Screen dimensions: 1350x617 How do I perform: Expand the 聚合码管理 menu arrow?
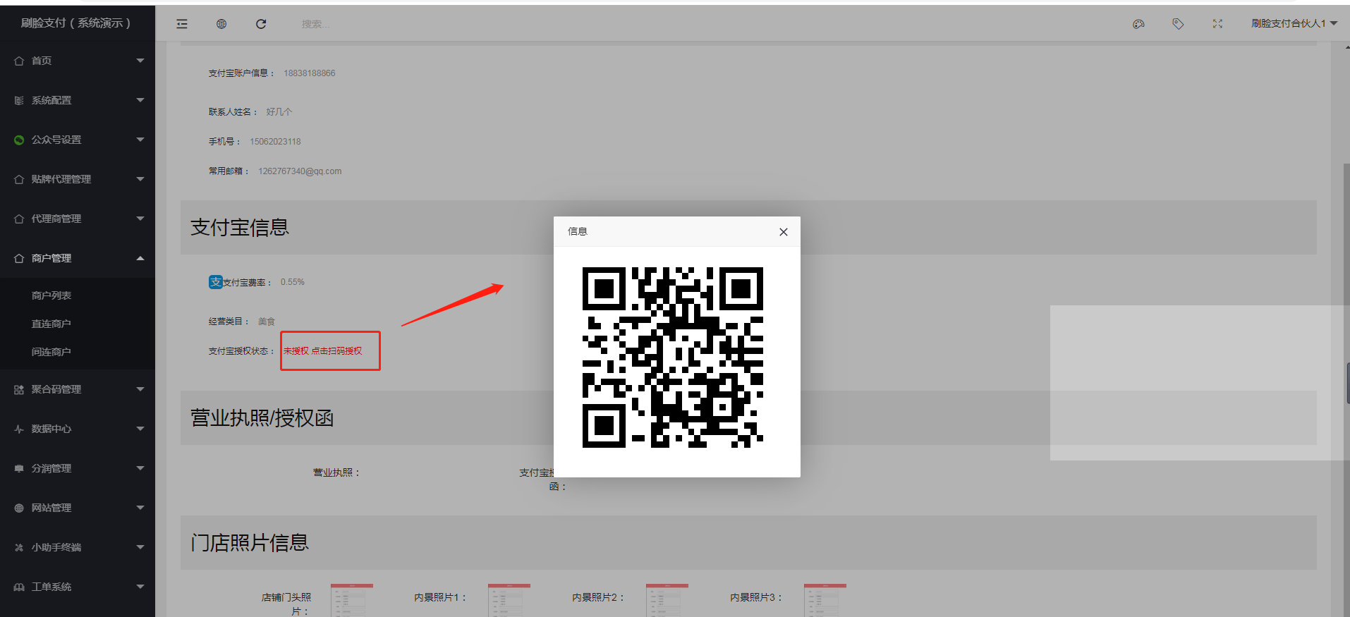click(x=140, y=389)
